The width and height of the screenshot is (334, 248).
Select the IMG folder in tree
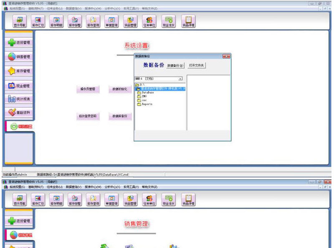coord(142,96)
